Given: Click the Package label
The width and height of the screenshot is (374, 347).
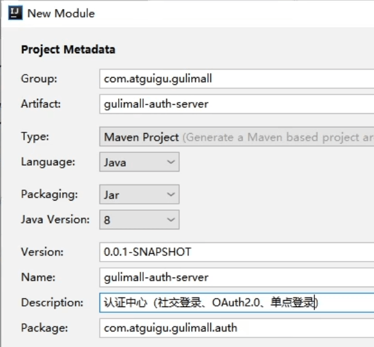Looking at the screenshot, I should [45, 328].
